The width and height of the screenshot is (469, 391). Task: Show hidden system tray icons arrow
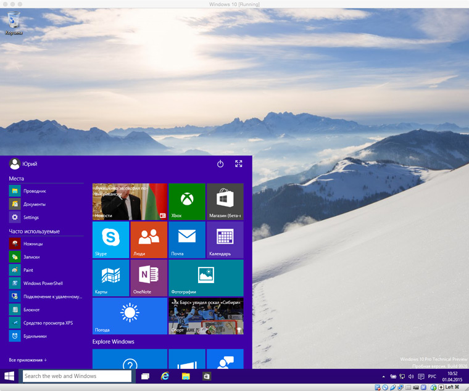coord(383,377)
